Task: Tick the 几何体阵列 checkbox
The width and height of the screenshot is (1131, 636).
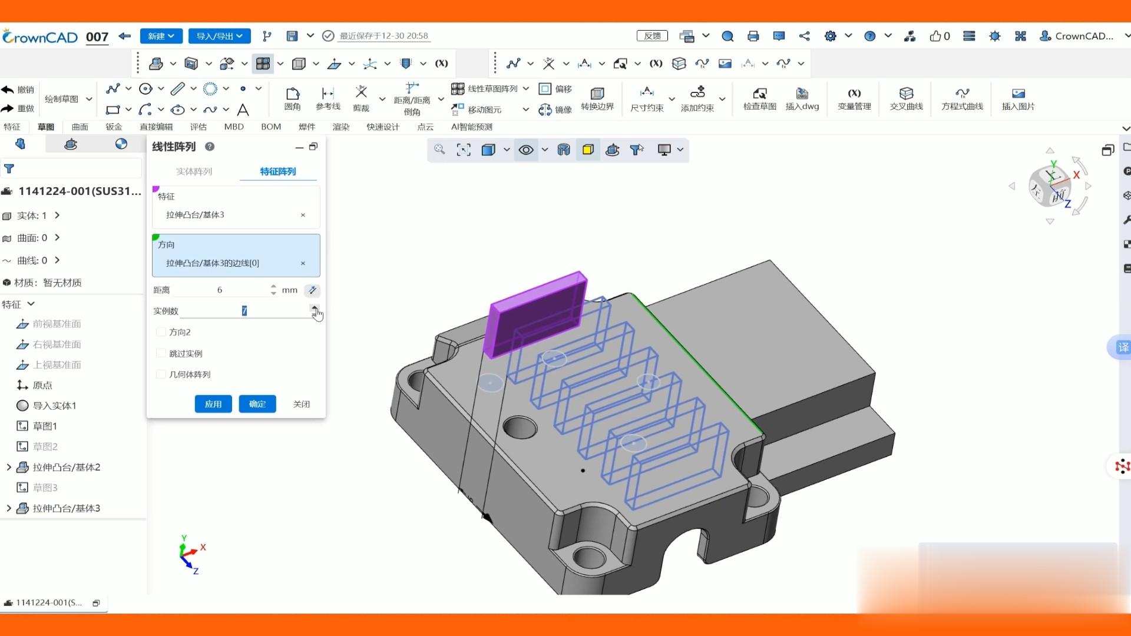Action: (x=161, y=375)
